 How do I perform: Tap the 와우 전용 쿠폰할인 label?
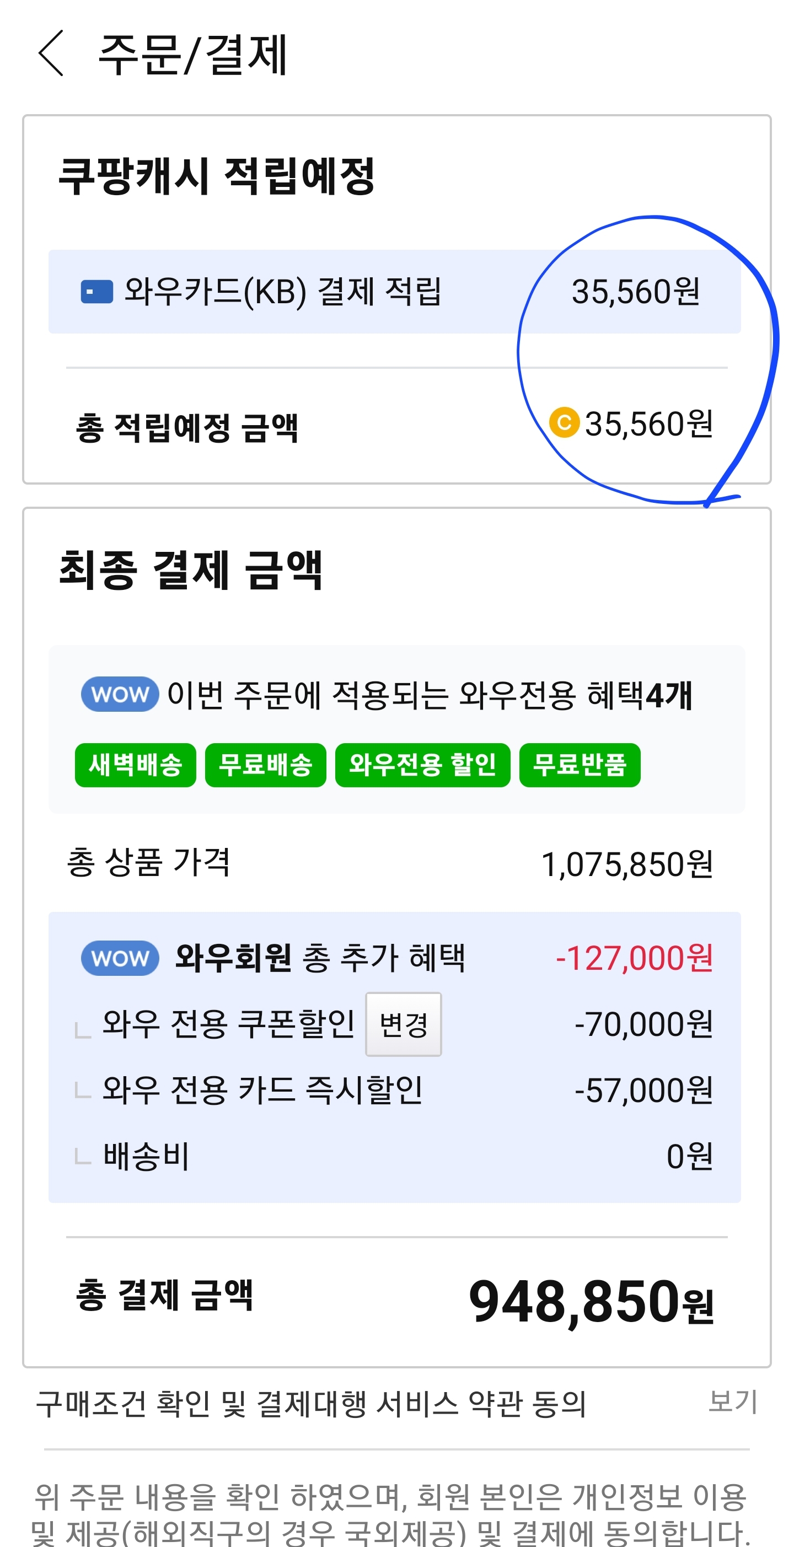pyautogui.click(x=228, y=1024)
